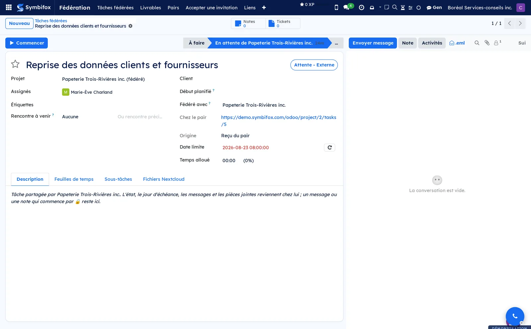Open the clock activities icon
The height and width of the screenshot is (329, 531).
361,7
